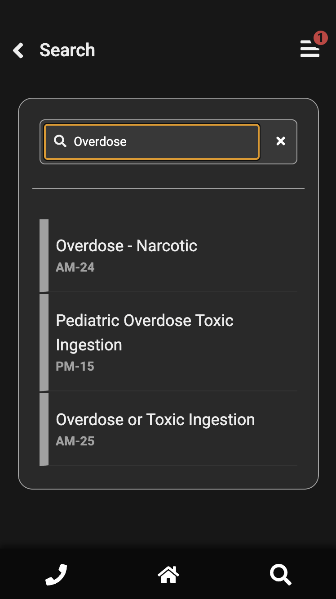Click the red notification badge showing 1

320,38
